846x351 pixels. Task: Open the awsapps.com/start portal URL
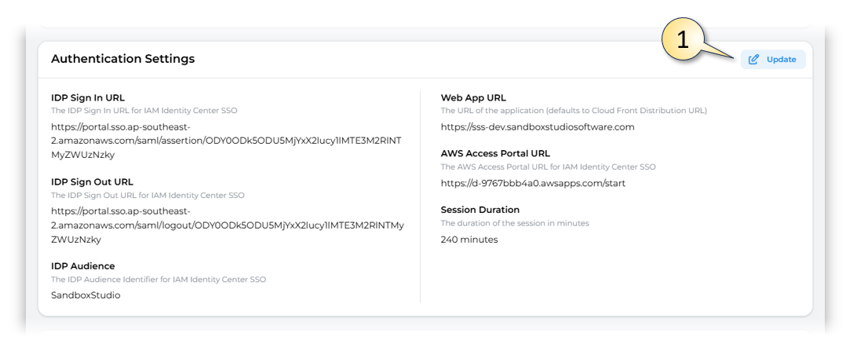533,183
